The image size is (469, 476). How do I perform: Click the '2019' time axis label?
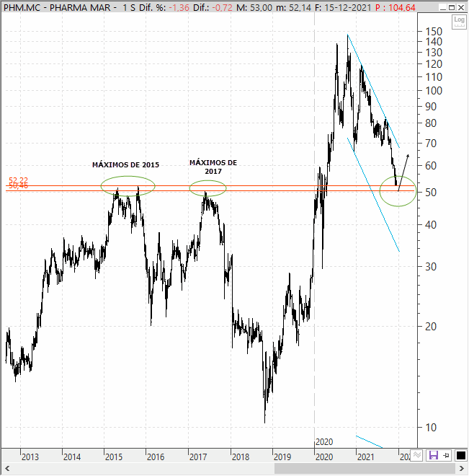[x=282, y=457]
